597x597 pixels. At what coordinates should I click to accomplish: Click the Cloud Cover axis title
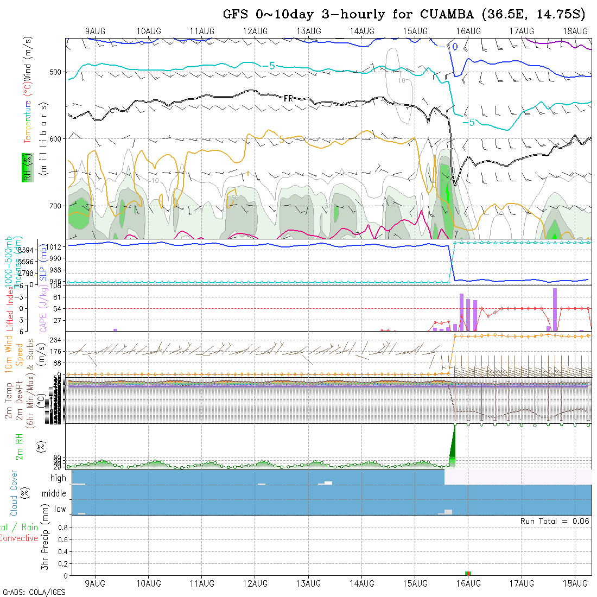point(14,493)
